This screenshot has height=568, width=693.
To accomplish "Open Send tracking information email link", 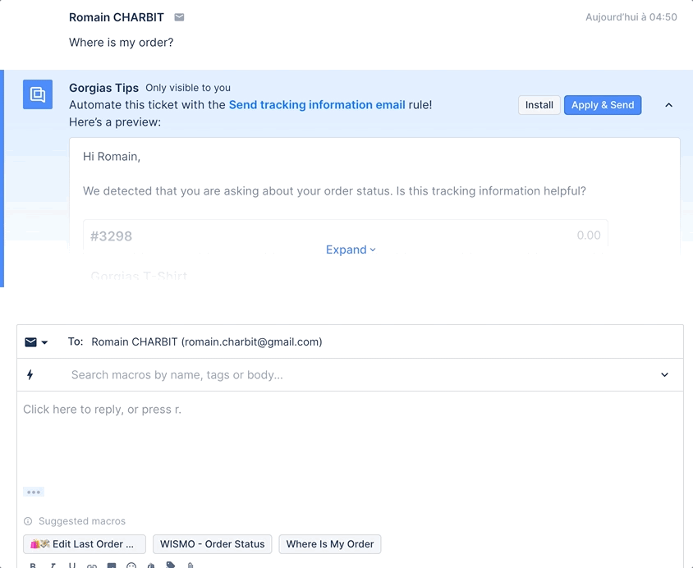I will coord(317,105).
